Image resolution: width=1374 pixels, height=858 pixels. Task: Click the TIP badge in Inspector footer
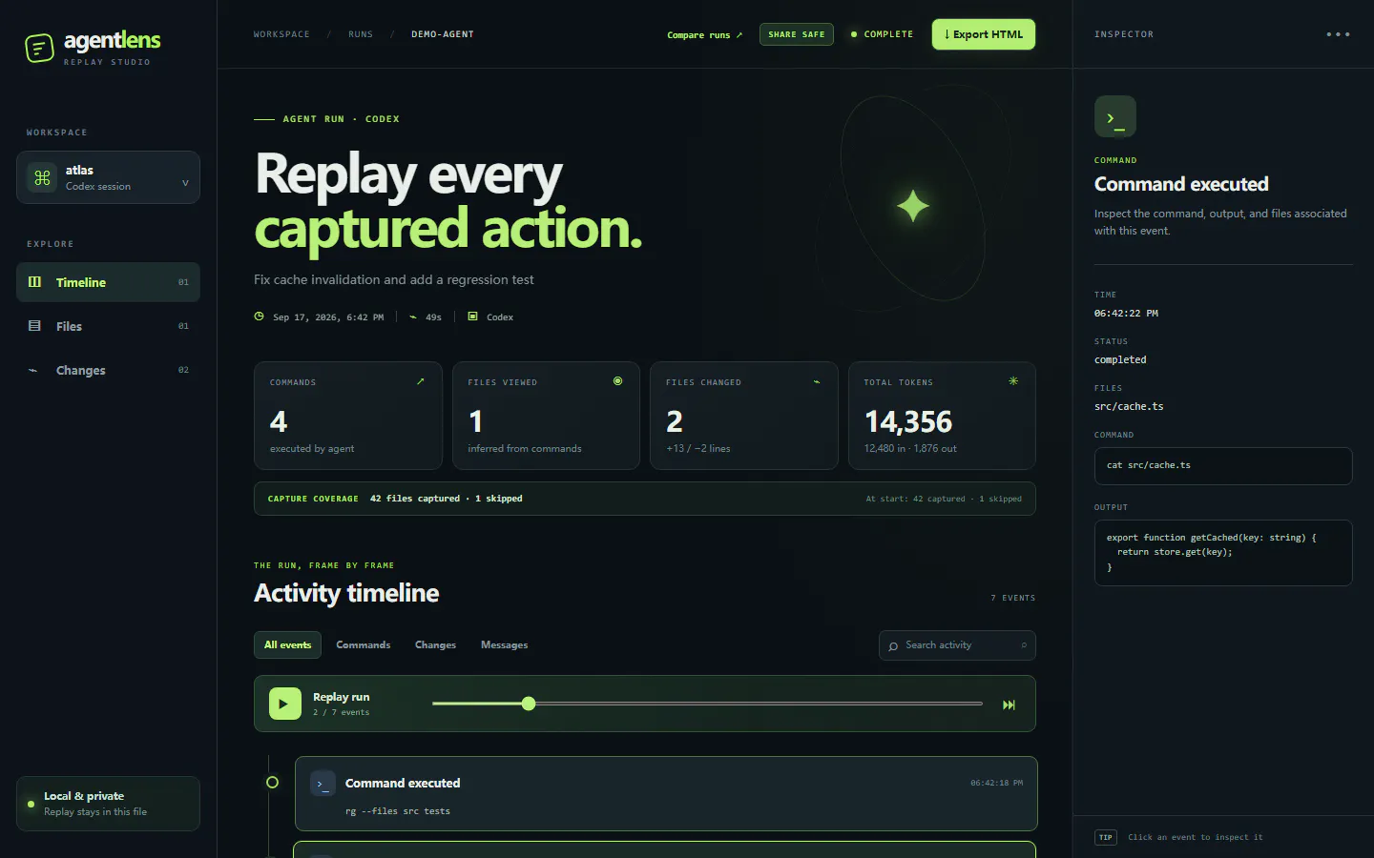pos(1106,837)
